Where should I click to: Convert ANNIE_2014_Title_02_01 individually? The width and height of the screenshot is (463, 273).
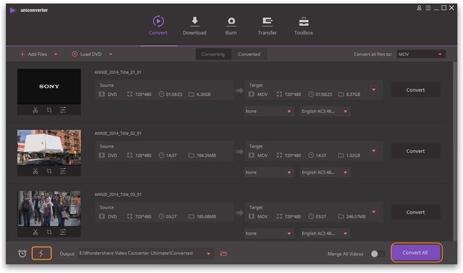click(415, 151)
